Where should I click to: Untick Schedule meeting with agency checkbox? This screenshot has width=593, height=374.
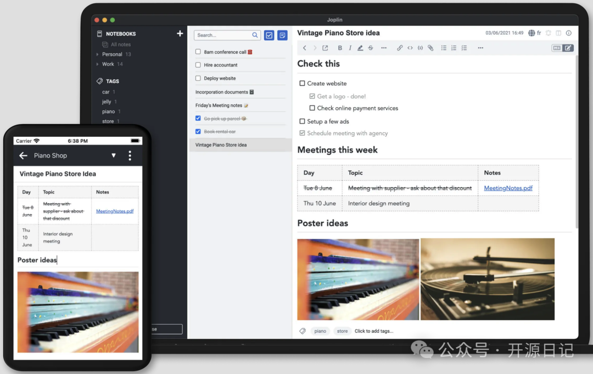click(302, 133)
